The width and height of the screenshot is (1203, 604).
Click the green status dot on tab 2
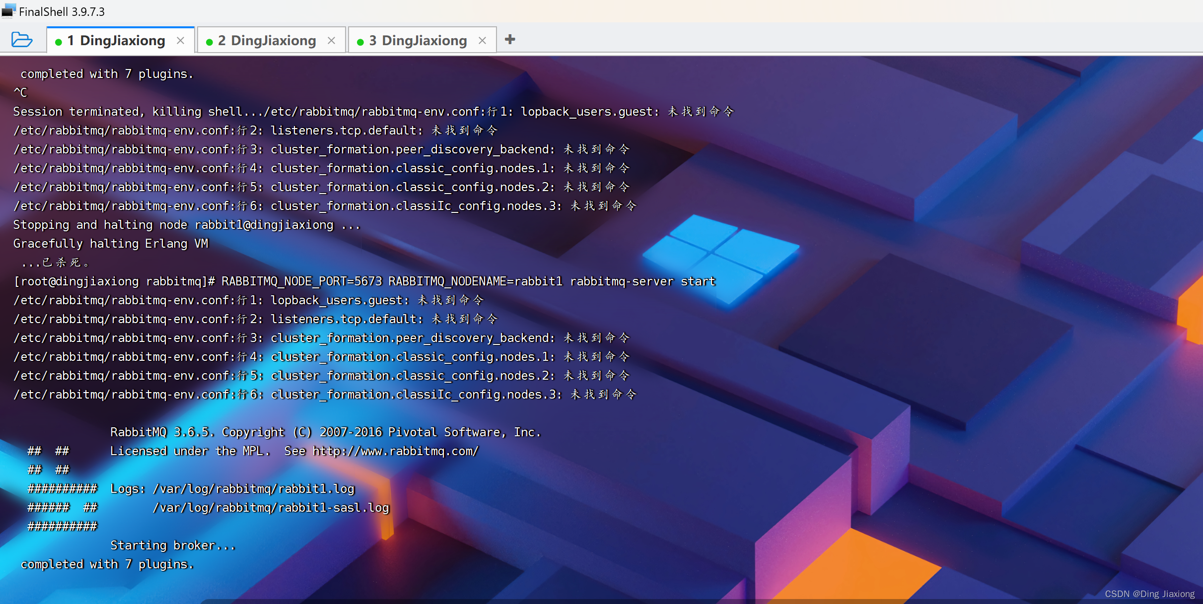tap(210, 42)
